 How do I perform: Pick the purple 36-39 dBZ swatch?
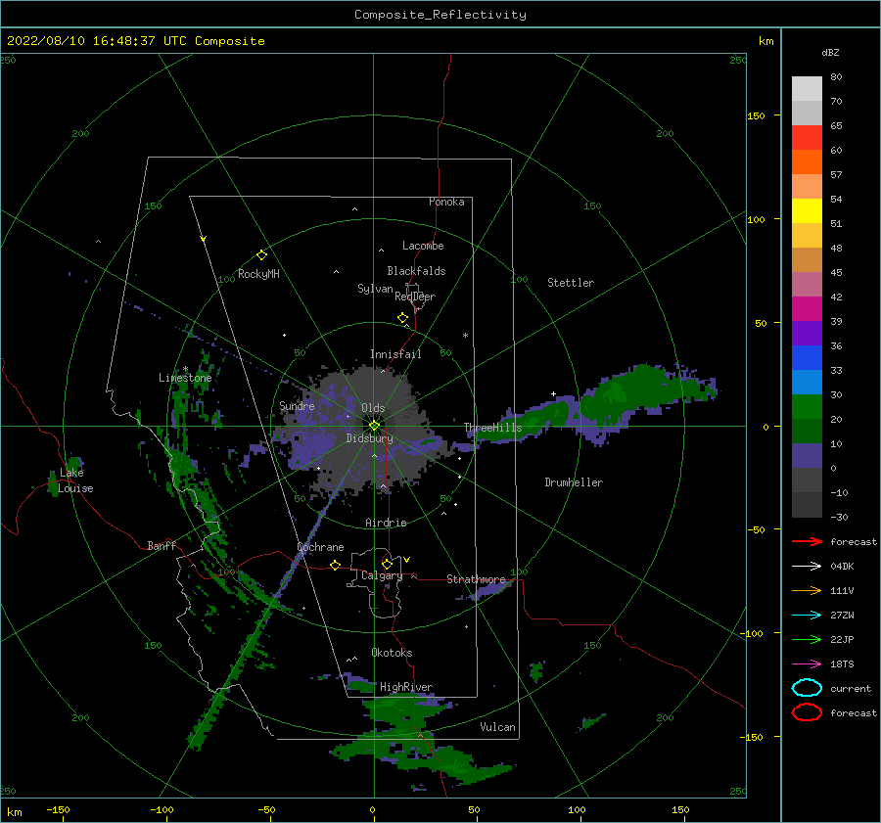(807, 333)
